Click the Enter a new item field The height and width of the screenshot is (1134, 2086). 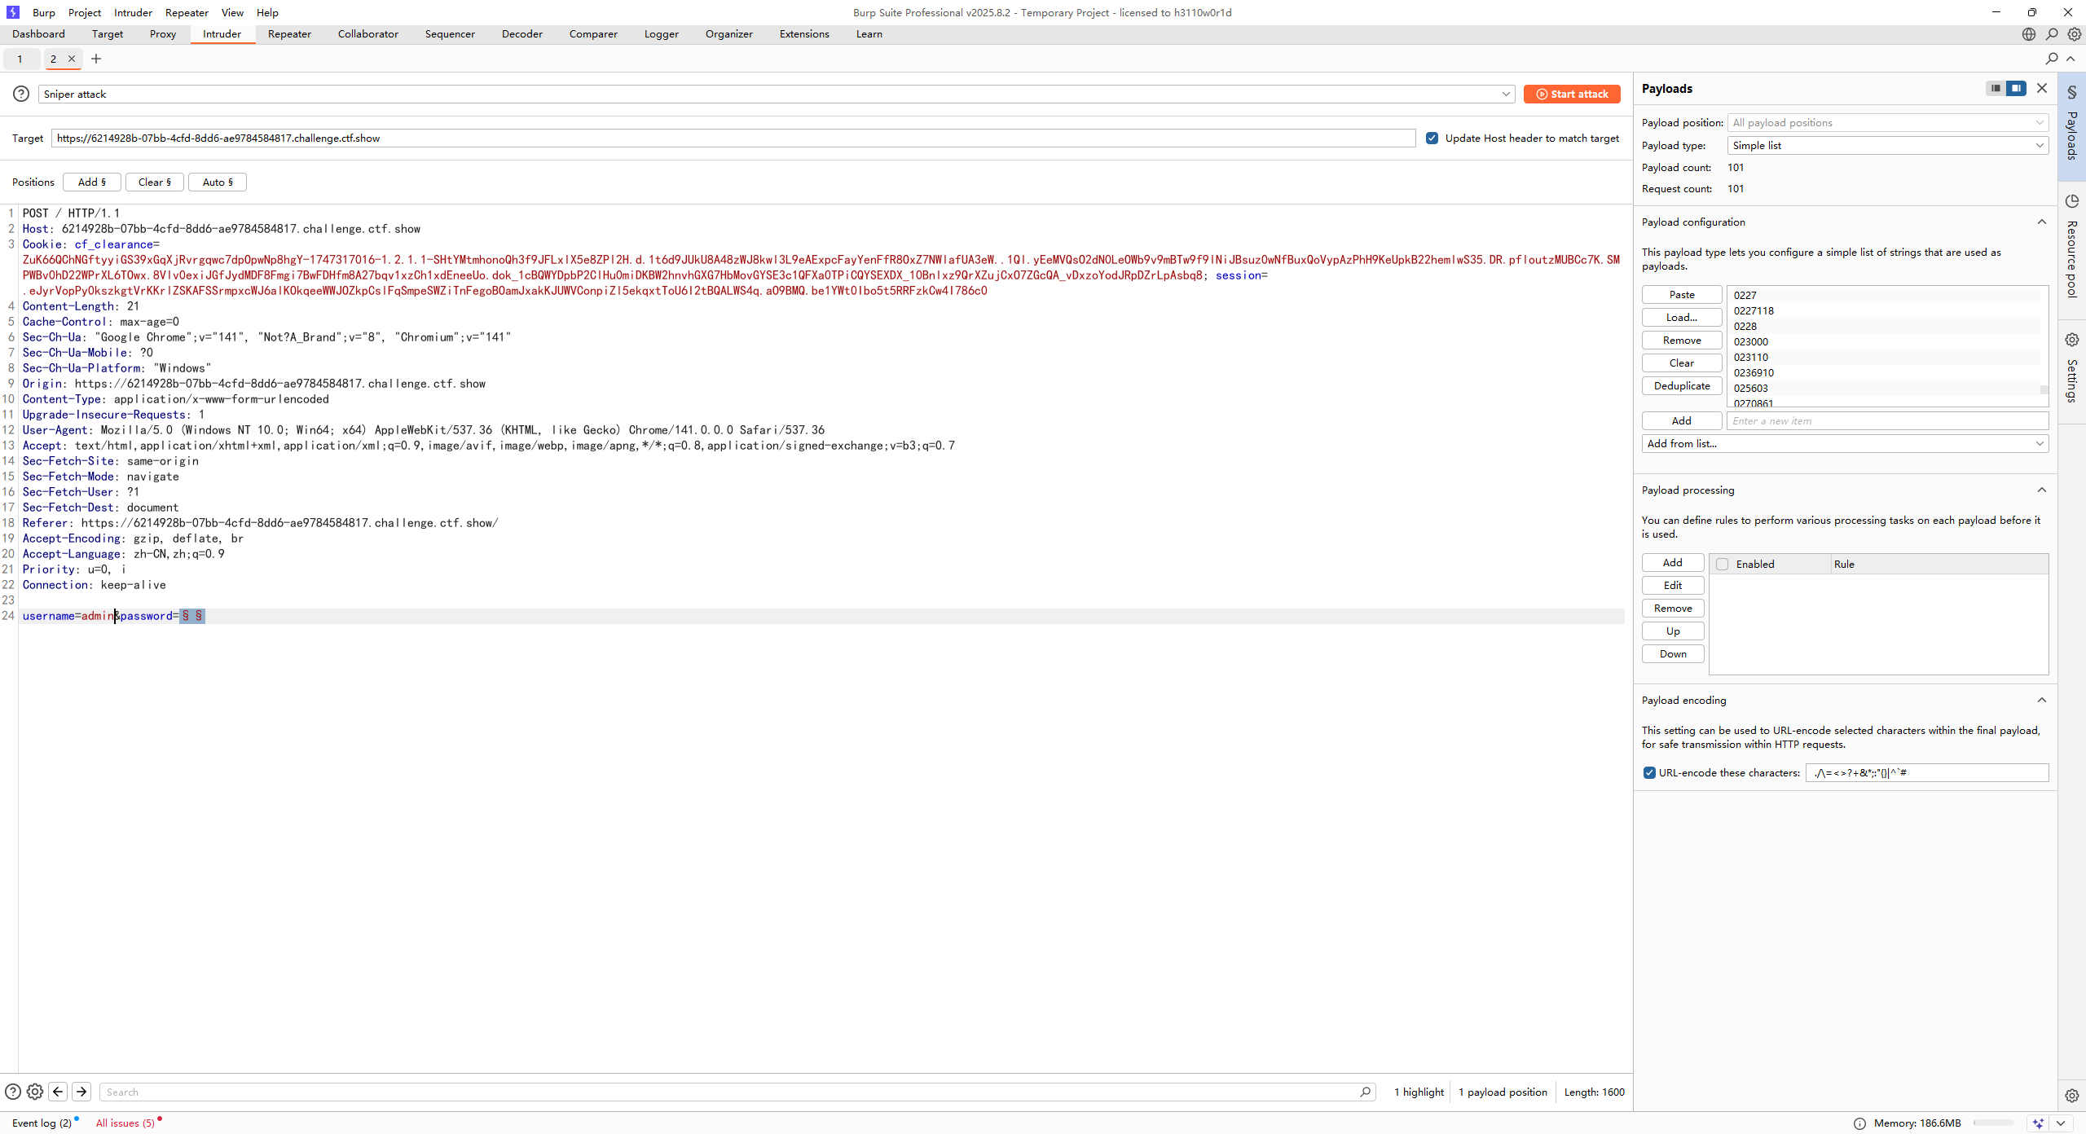tap(1886, 420)
